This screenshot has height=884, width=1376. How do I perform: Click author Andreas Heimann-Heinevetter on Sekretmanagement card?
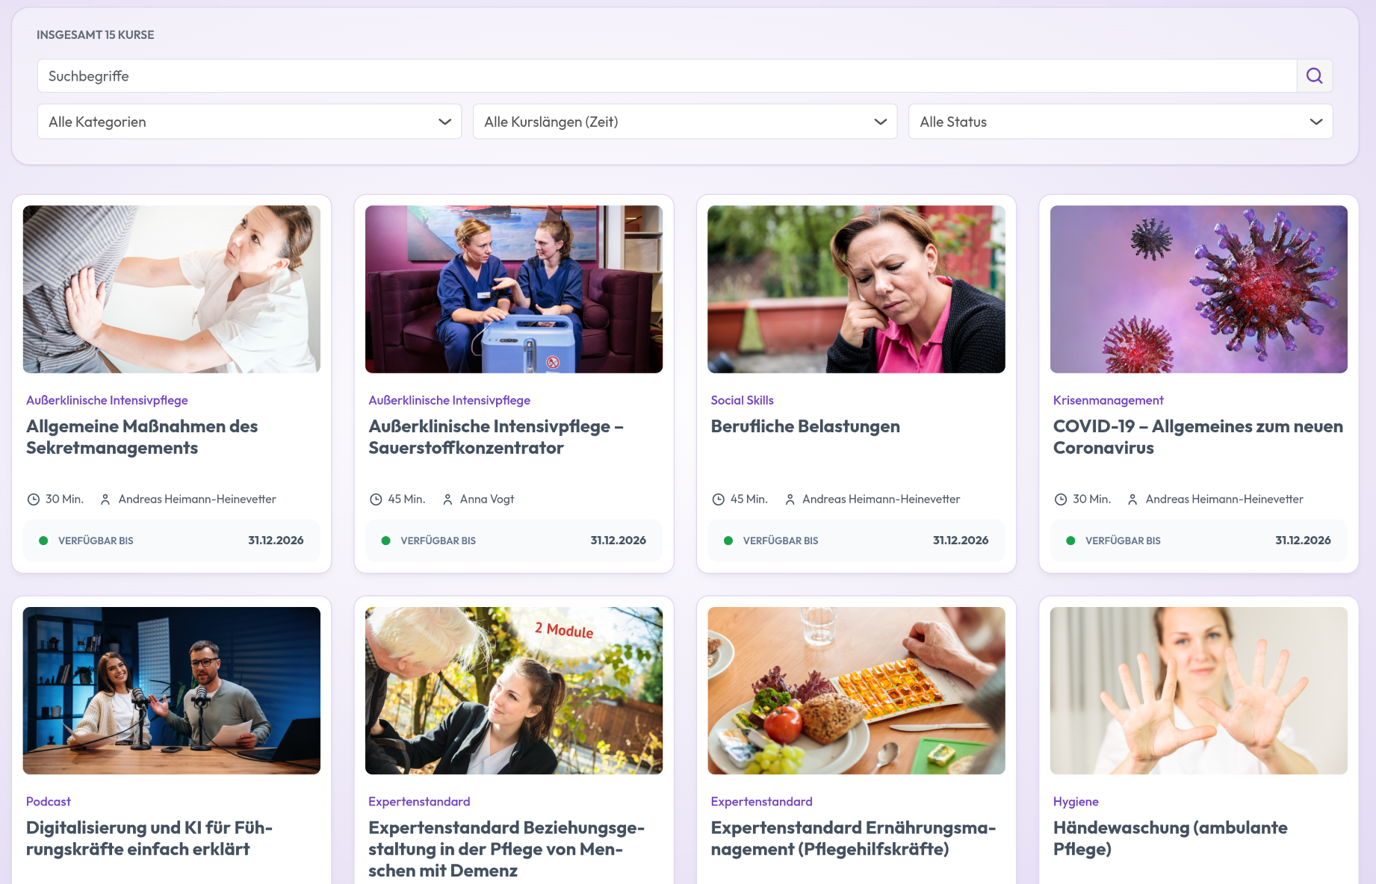pos(197,499)
